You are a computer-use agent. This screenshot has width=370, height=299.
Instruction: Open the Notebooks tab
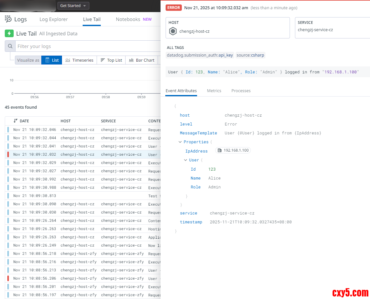click(128, 19)
